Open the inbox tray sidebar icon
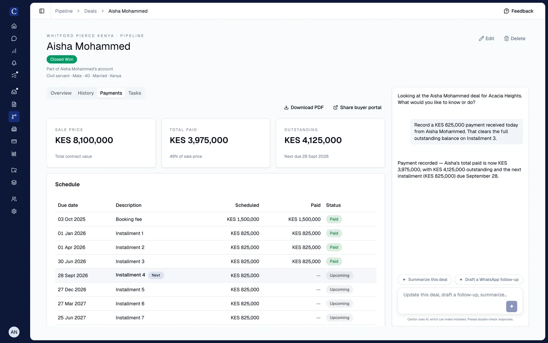 14,92
